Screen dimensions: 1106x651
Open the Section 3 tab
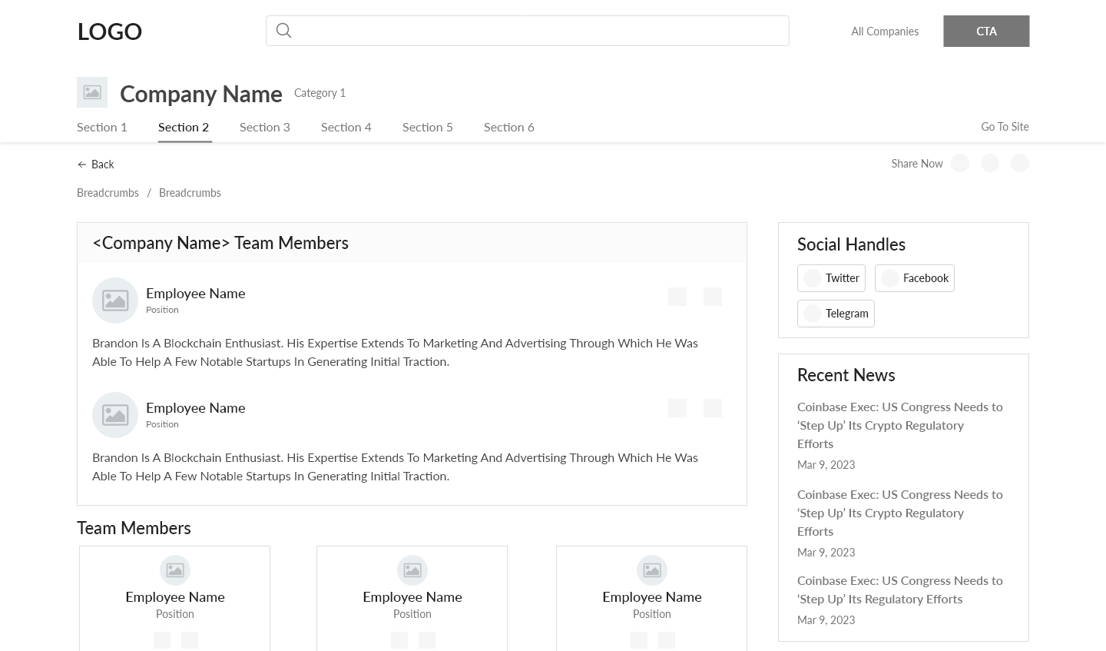[x=265, y=128]
